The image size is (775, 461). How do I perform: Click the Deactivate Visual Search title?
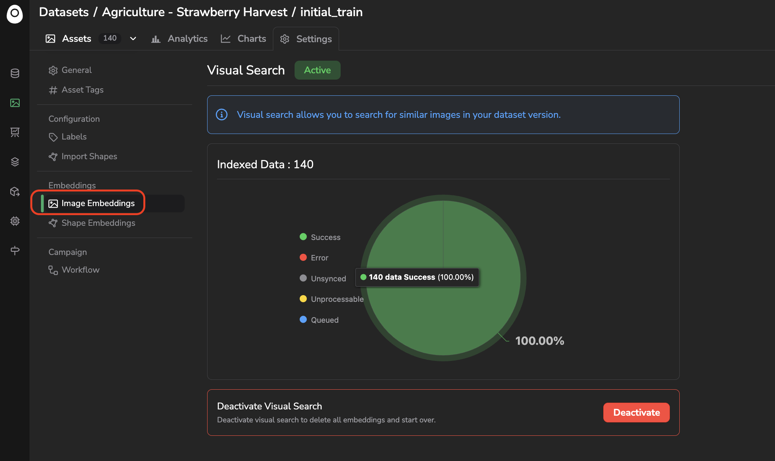click(269, 406)
